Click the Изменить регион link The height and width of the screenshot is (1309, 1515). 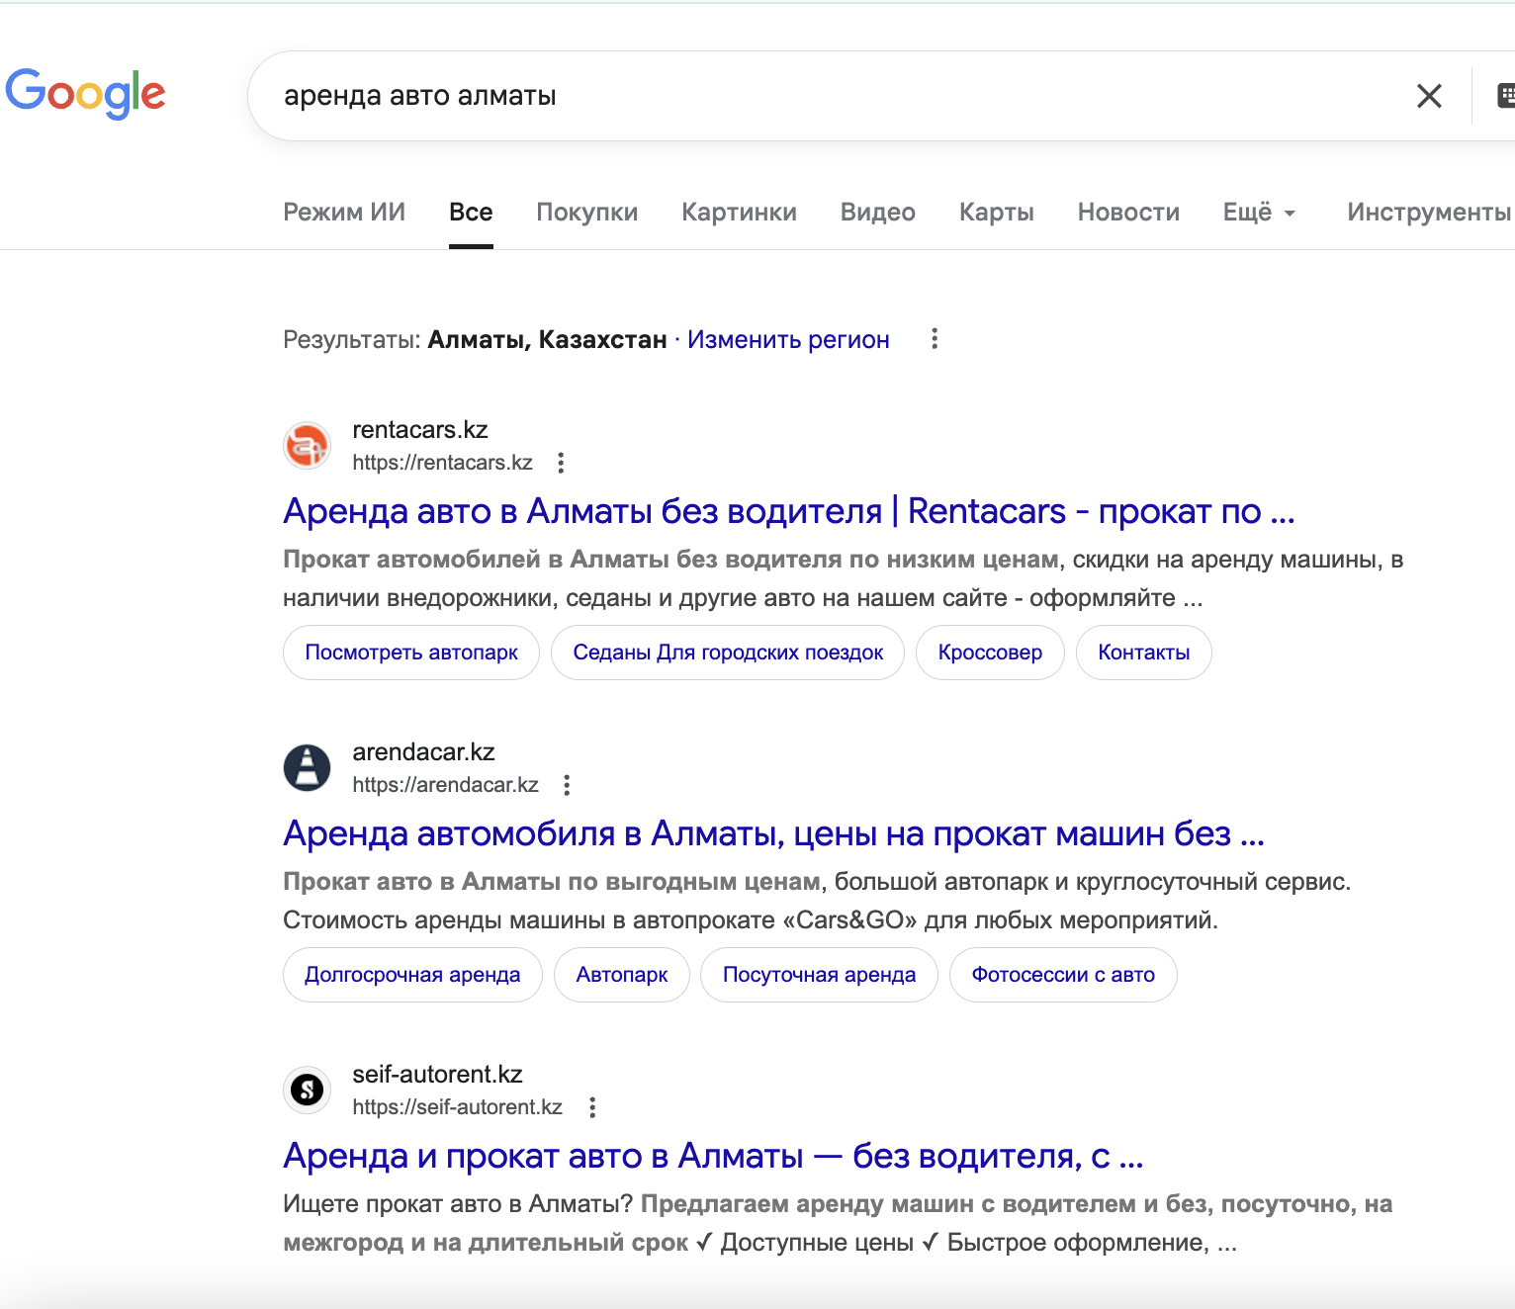point(788,339)
